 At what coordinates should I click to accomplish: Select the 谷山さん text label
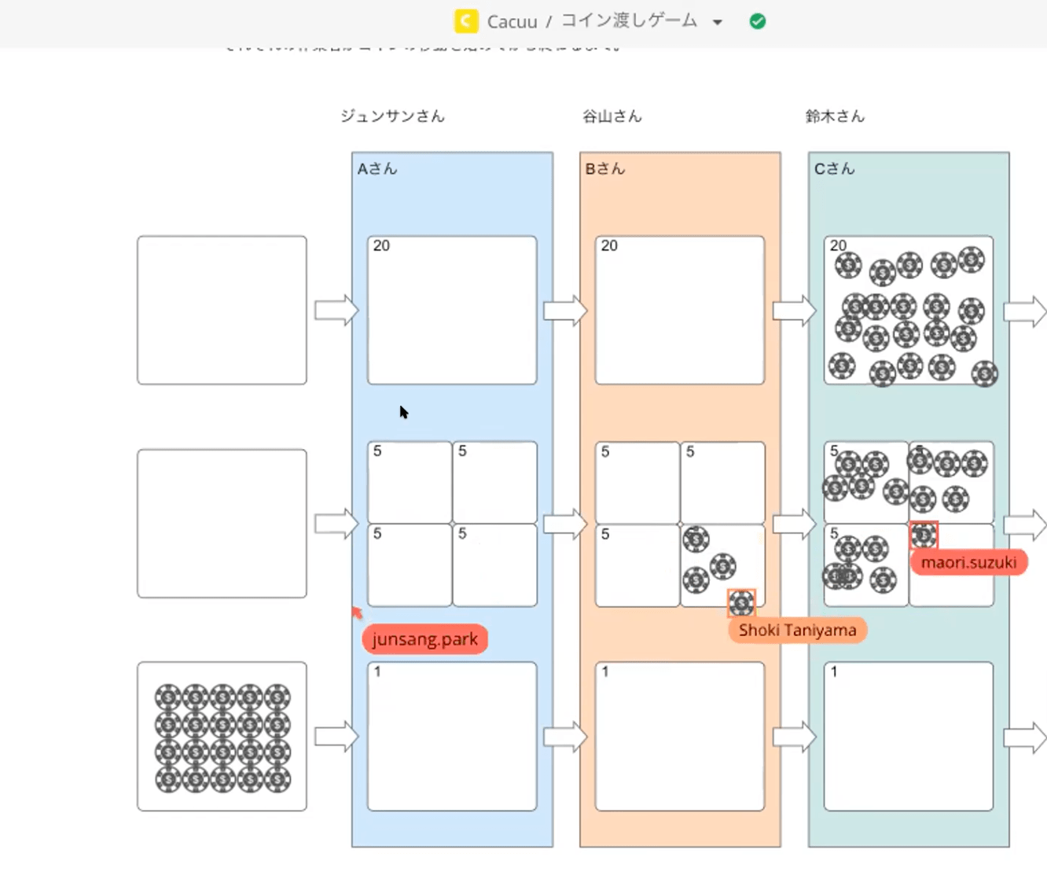(x=612, y=116)
